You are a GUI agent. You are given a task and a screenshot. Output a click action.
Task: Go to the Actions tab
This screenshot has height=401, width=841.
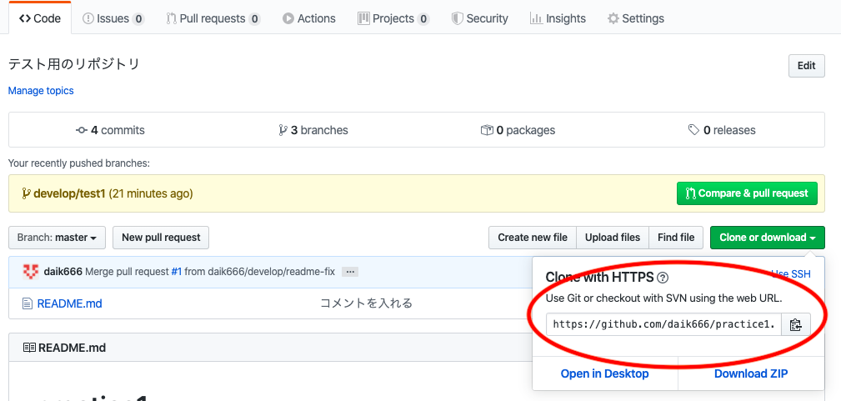pyautogui.click(x=309, y=18)
